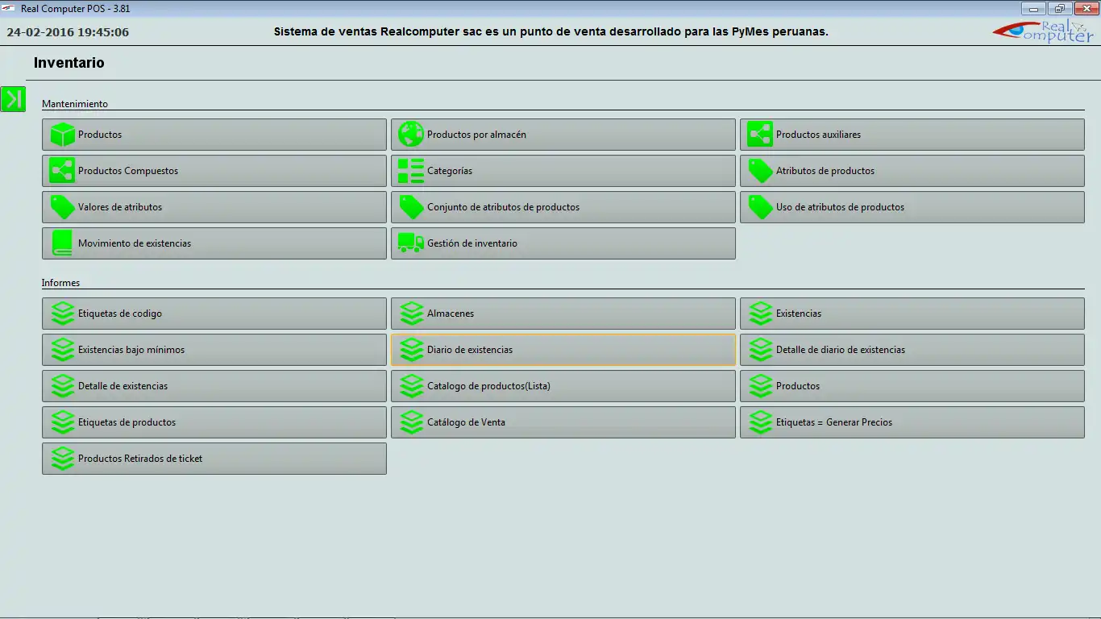This screenshot has height=619, width=1101.
Task: Open Catalogo de productos(Lista) report
Action: 563,386
